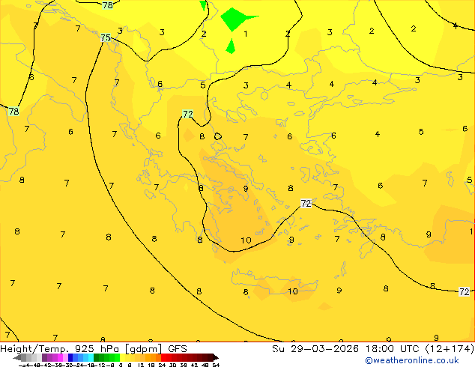Click the 'Height/Temp. 925 hPa [gdpm] GFS' title

pyautogui.click(x=94, y=348)
